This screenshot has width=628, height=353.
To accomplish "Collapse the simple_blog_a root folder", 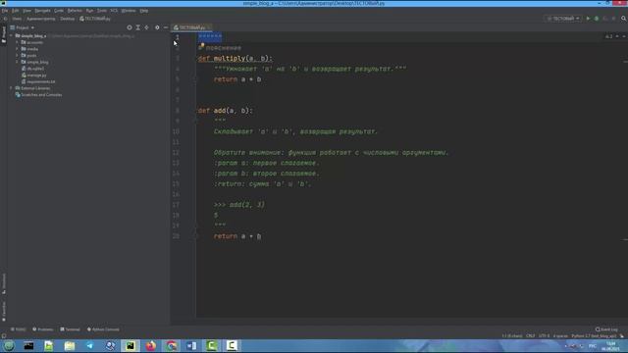I will tap(11, 35).
